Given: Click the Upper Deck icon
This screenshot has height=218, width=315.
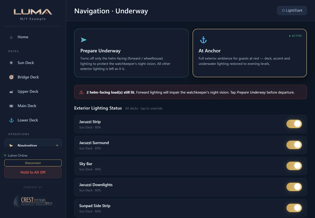Looking at the screenshot, I should [11, 92].
